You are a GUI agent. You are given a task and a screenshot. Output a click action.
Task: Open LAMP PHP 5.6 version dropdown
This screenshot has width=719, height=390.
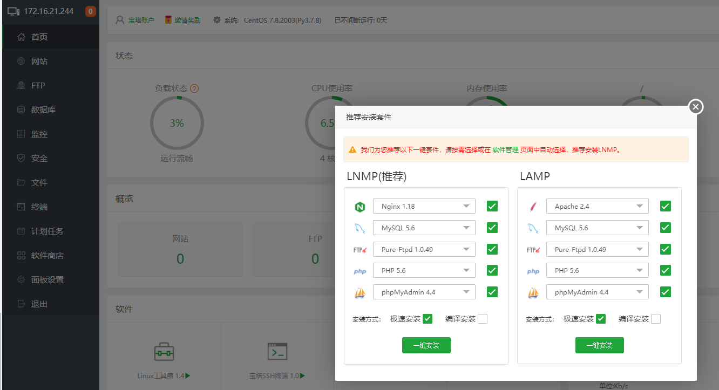[x=598, y=270]
